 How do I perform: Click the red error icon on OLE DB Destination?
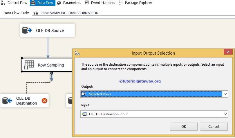pos(44,101)
